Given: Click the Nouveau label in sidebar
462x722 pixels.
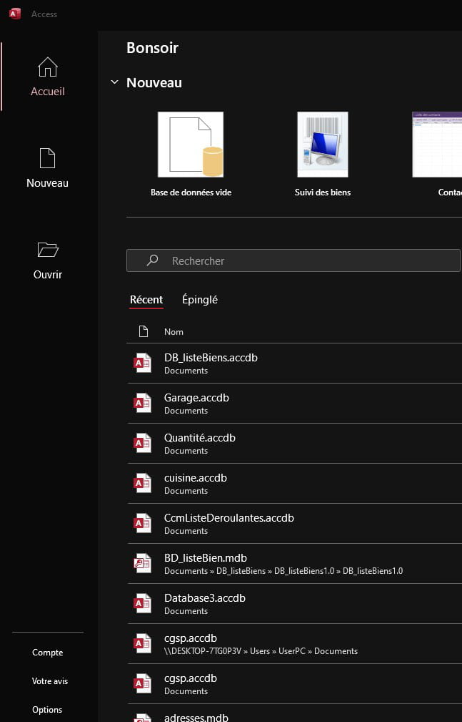Looking at the screenshot, I should pos(47,182).
